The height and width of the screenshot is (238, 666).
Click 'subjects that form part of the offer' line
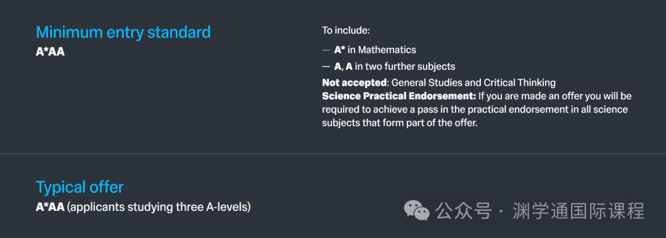pos(400,123)
